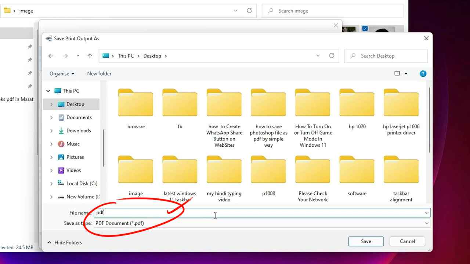Expand the Downloads tree node
Image resolution: width=470 pixels, height=264 pixels.
(51, 131)
